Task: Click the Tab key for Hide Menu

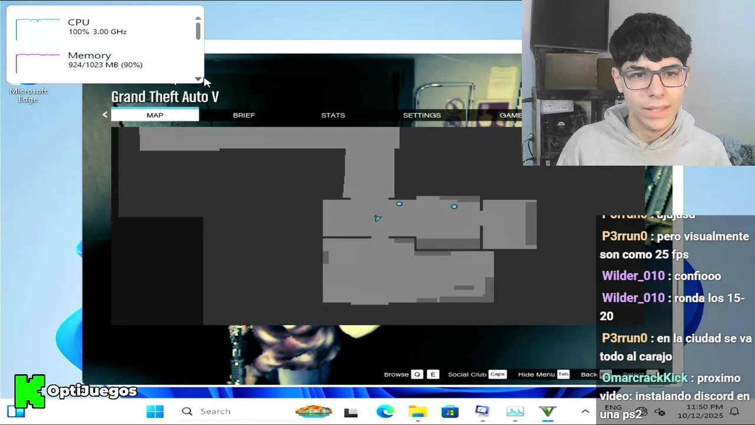Action: [x=563, y=374]
